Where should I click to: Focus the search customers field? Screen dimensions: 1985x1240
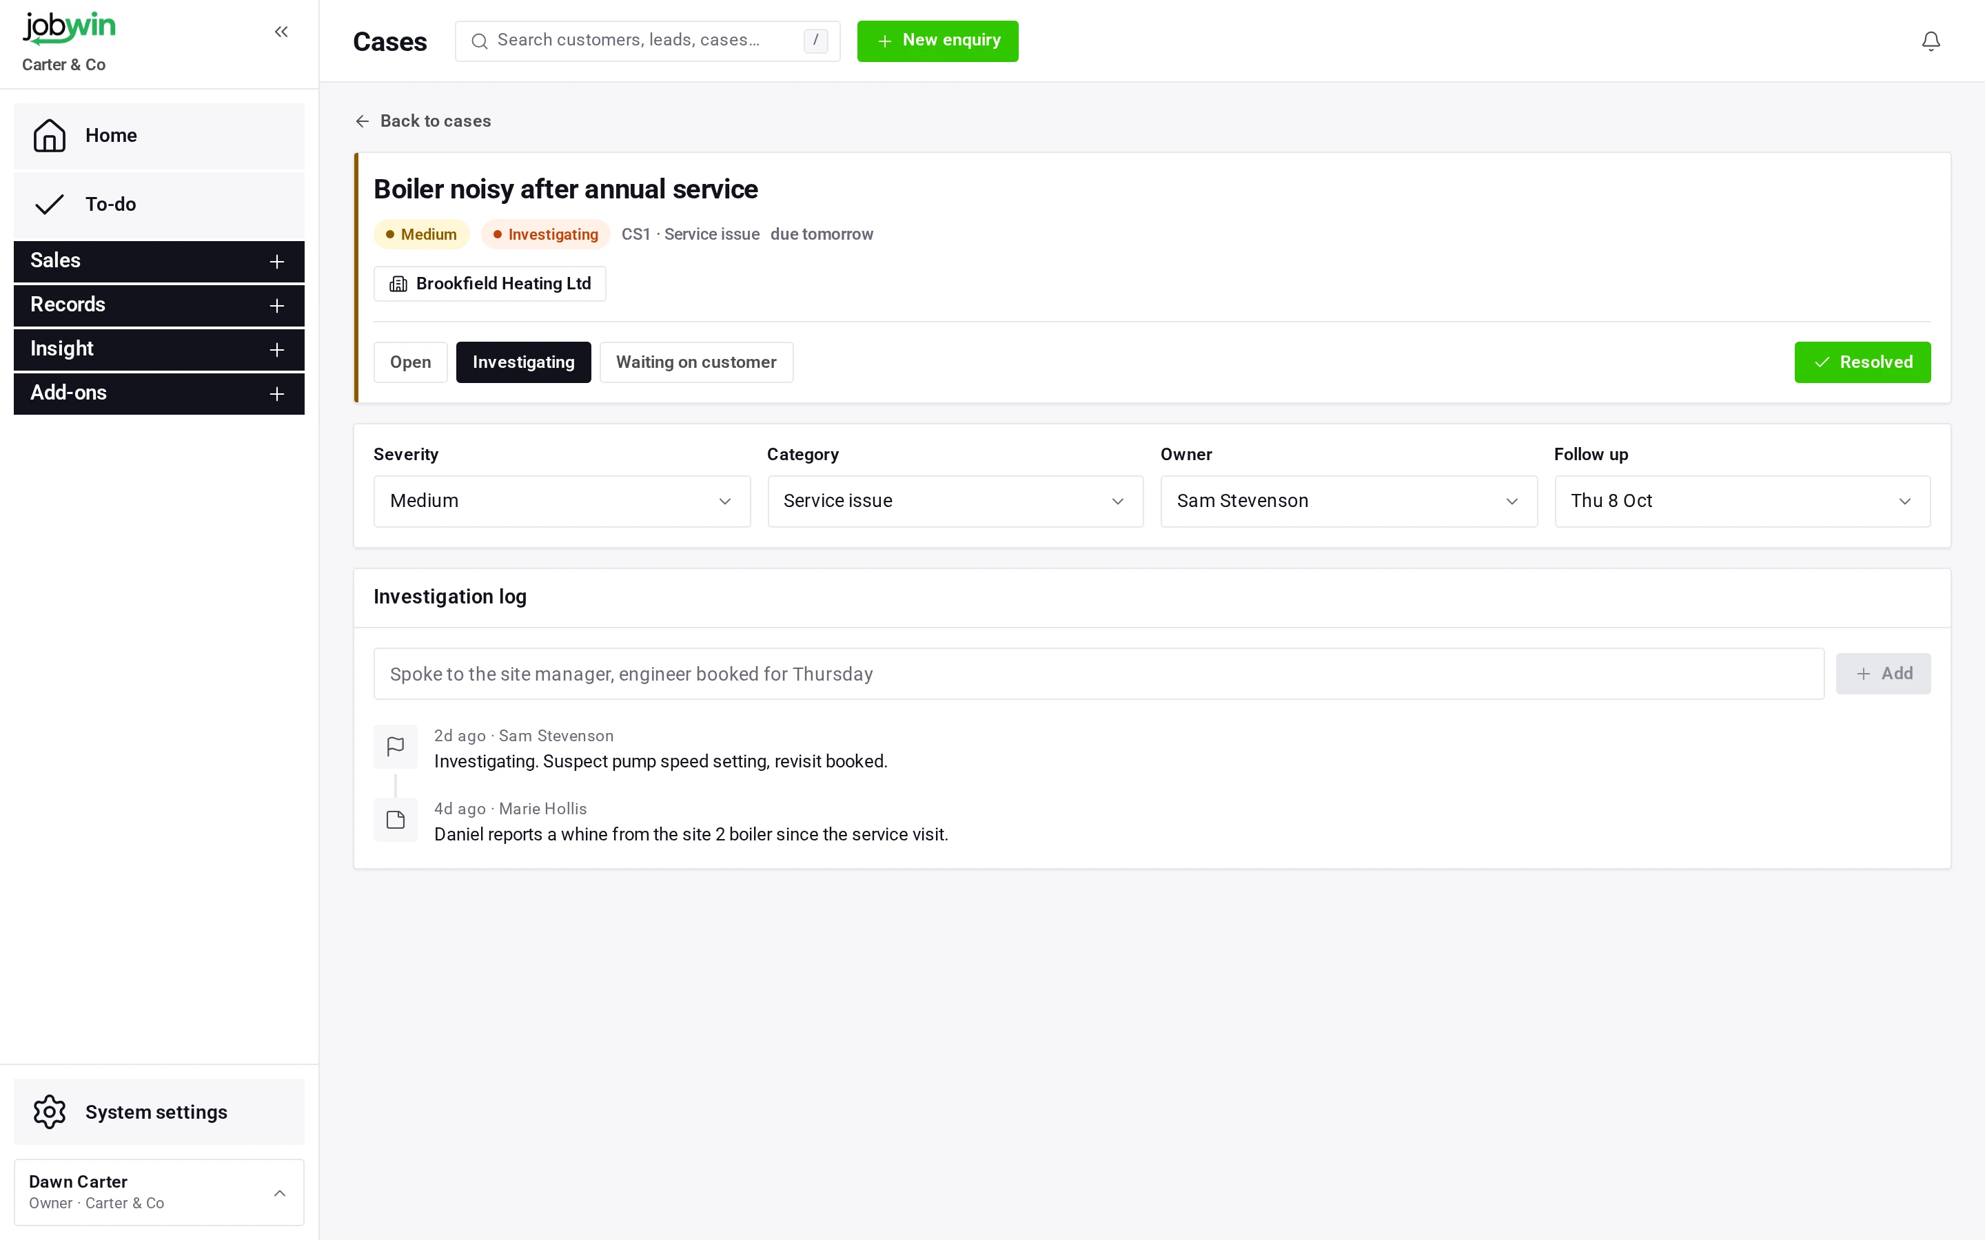click(647, 41)
